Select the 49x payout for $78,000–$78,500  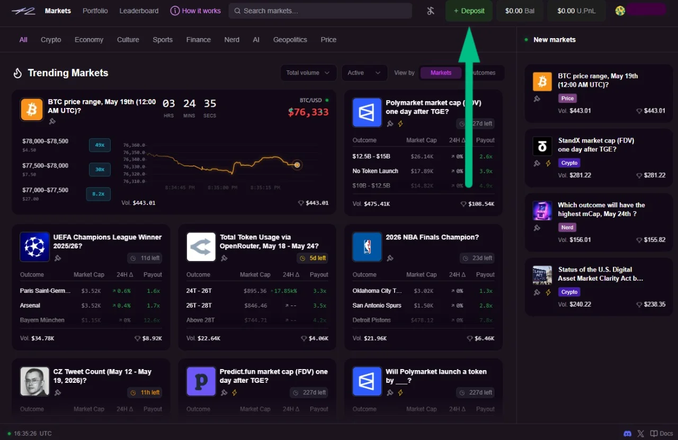(x=100, y=145)
